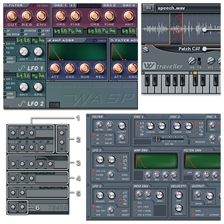Select LP FAT filter in the grey synth
This screenshot has height=224, width=224.
pyautogui.click(x=103, y=135)
